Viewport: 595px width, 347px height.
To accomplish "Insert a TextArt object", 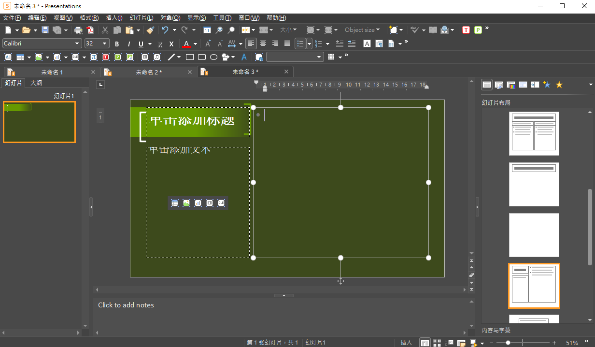I will [244, 57].
